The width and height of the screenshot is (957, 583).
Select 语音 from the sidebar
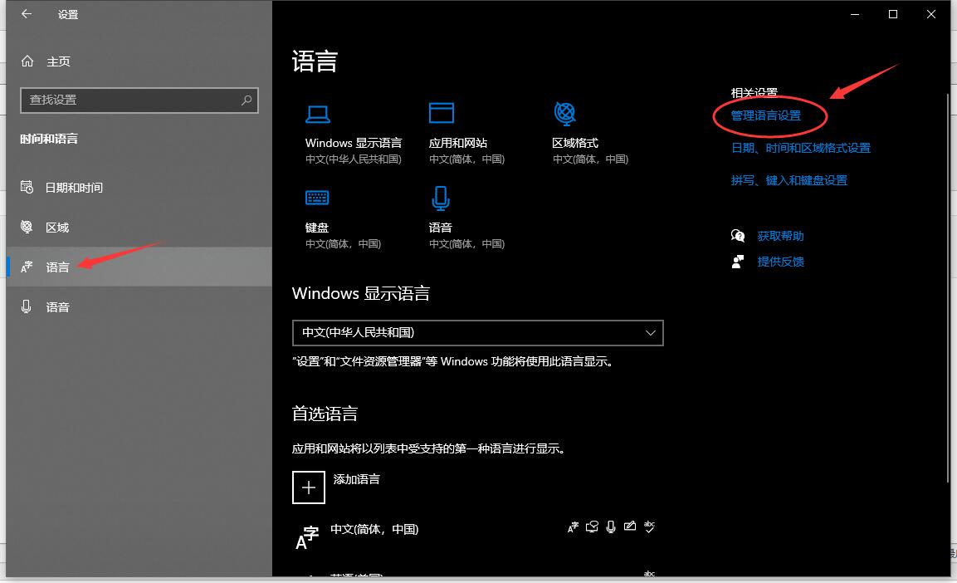[56, 306]
